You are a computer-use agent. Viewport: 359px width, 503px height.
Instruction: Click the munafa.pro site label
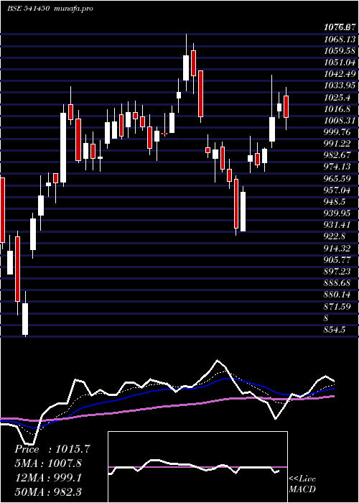(x=74, y=9)
